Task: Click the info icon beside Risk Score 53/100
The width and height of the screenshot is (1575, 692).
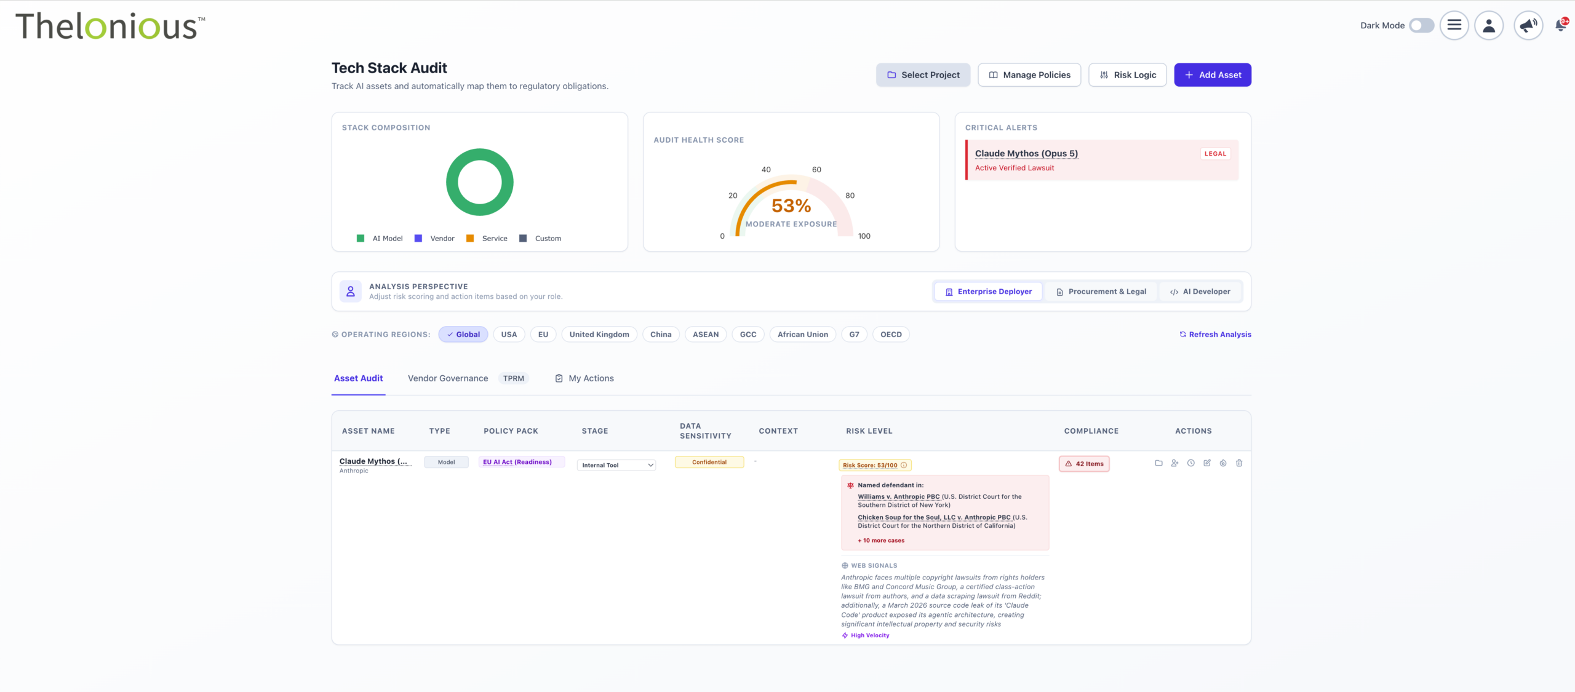Action: pyautogui.click(x=904, y=465)
